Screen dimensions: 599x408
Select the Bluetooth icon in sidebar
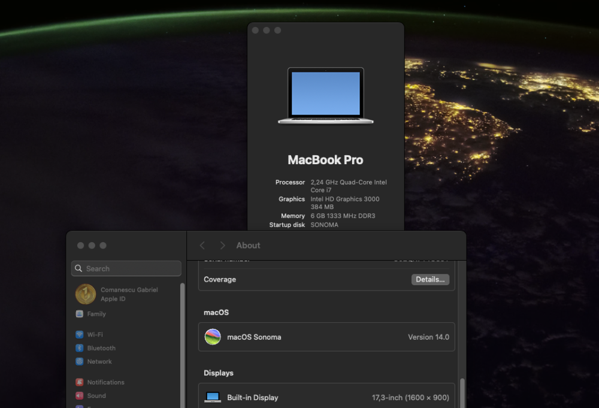tap(80, 348)
